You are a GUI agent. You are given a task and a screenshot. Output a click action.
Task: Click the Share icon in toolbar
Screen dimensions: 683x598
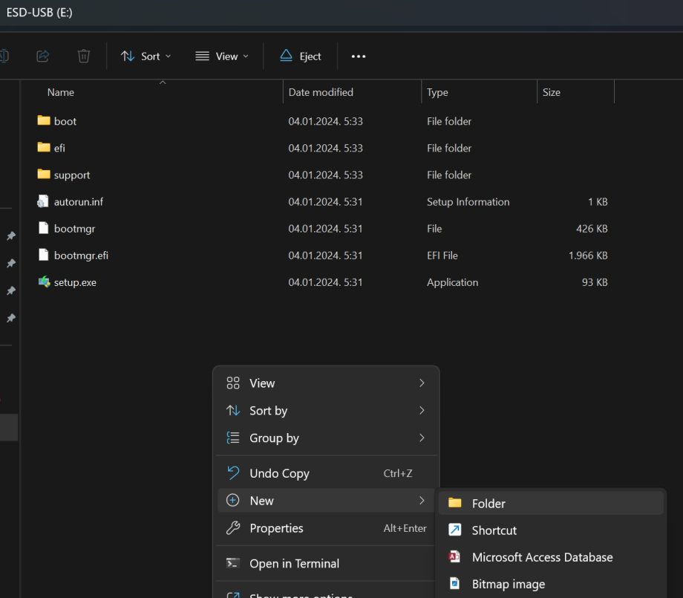pyautogui.click(x=43, y=56)
